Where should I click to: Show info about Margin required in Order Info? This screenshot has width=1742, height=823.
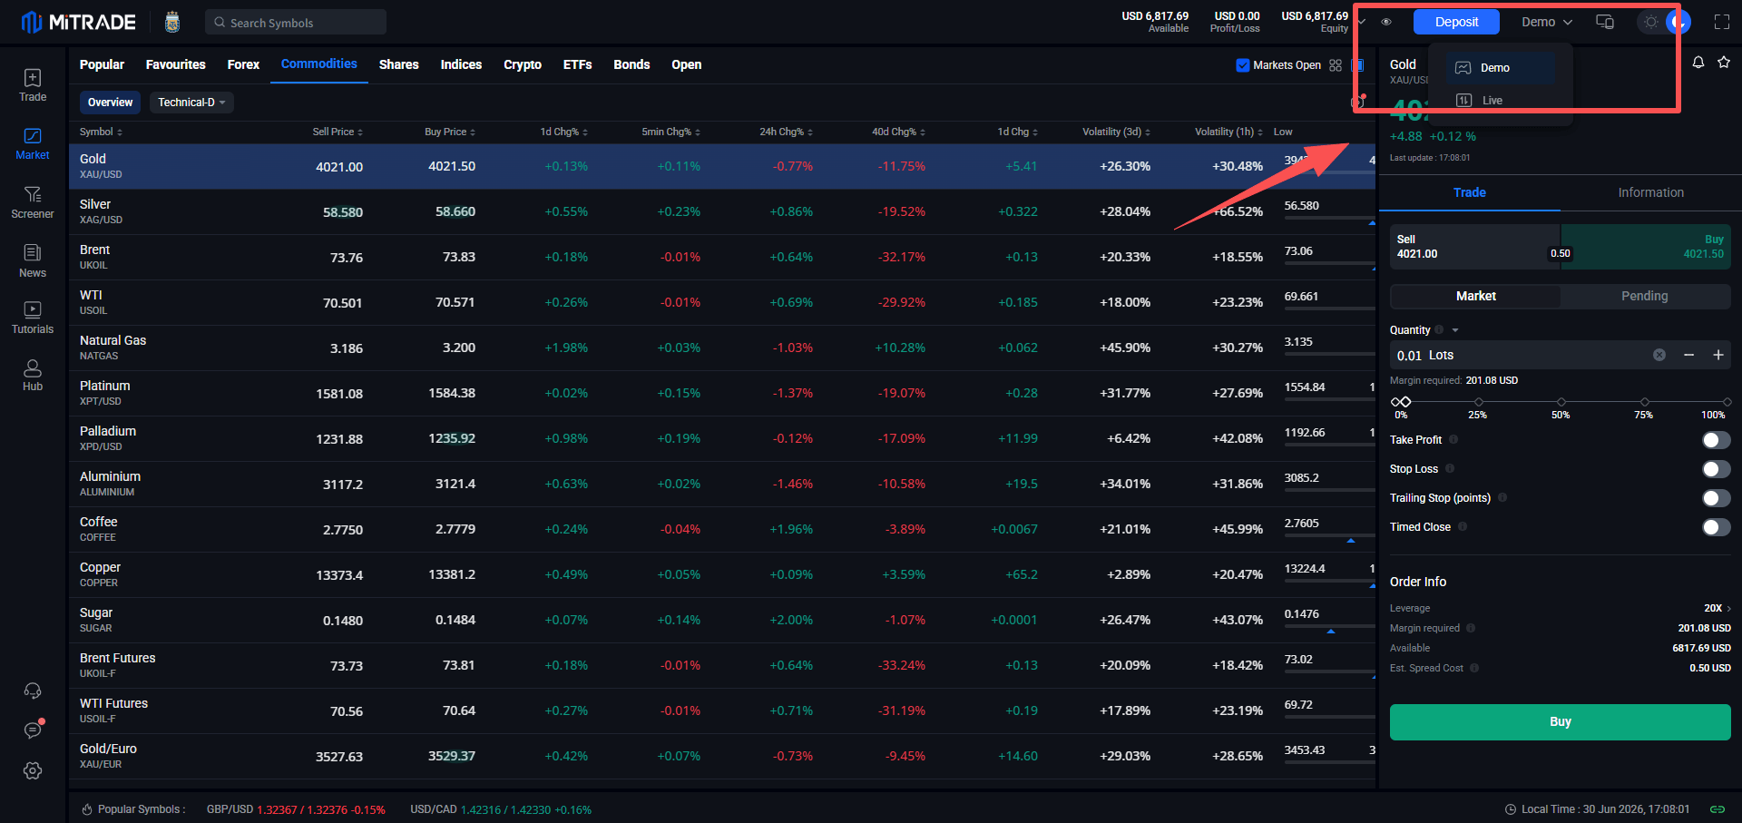pyautogui.click(x=1471, y=628)
